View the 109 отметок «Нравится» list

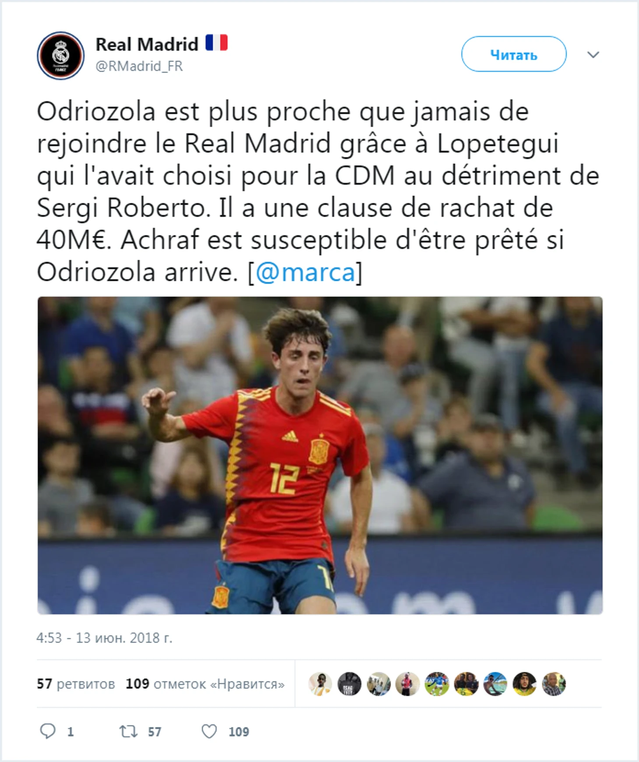[x=205, y=684]
